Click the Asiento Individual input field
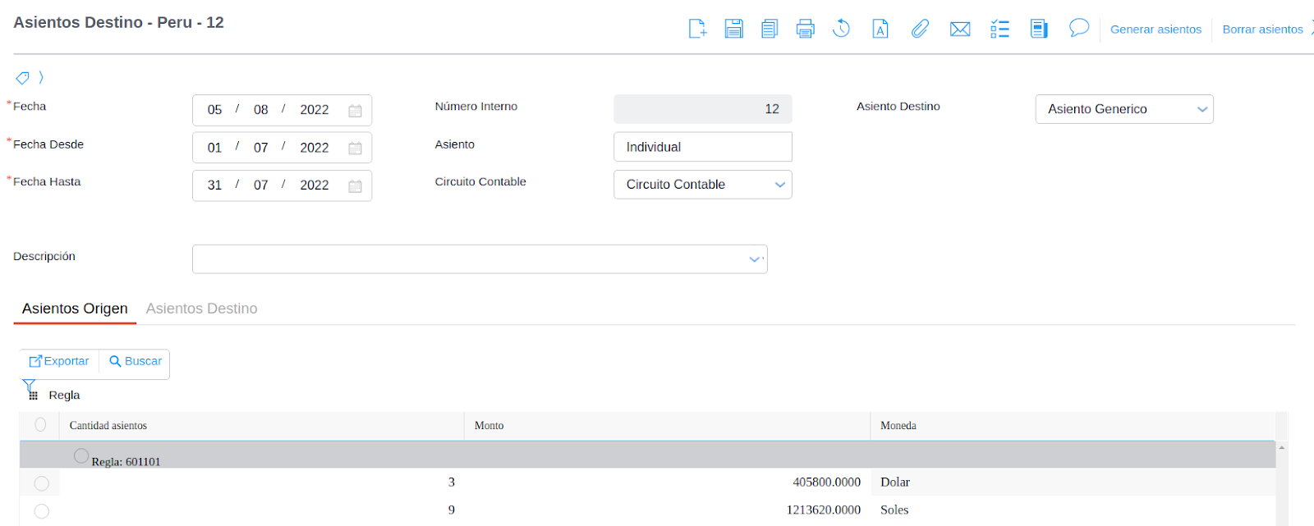 click(702, 147)
